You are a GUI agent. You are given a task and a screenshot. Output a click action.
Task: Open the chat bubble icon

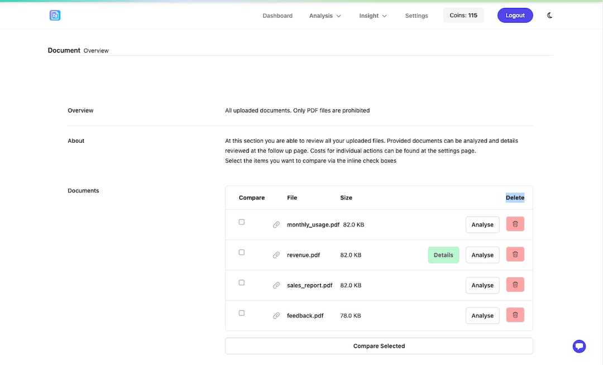click(579, 346)
